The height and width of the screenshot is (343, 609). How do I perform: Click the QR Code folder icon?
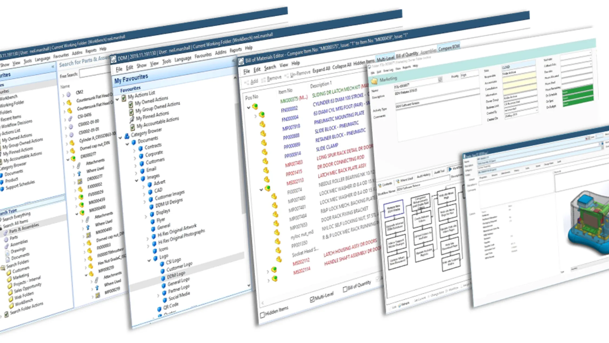(159, 309)
